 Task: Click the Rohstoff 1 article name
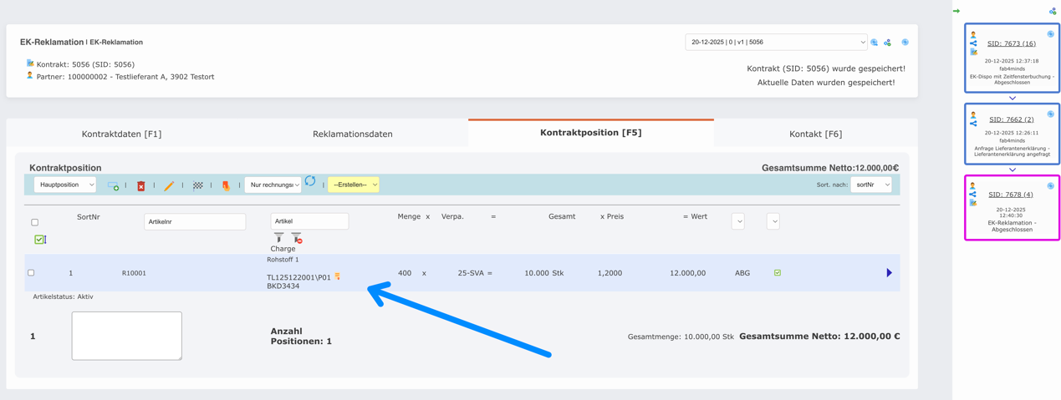point(283,260)
